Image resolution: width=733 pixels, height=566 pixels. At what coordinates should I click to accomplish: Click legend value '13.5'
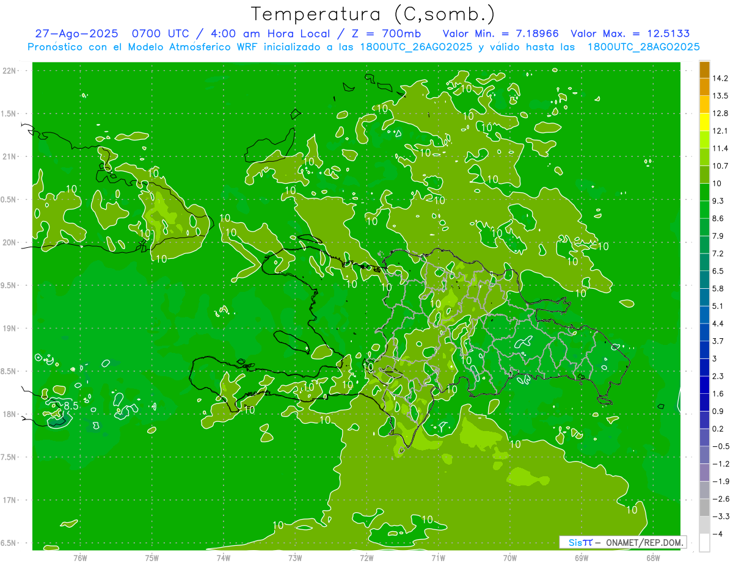(x=720, y=96)
